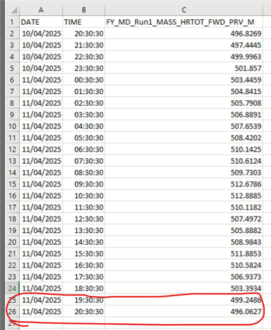Select column C header
The width and height of the screenshot is (271, 330).
184,10
